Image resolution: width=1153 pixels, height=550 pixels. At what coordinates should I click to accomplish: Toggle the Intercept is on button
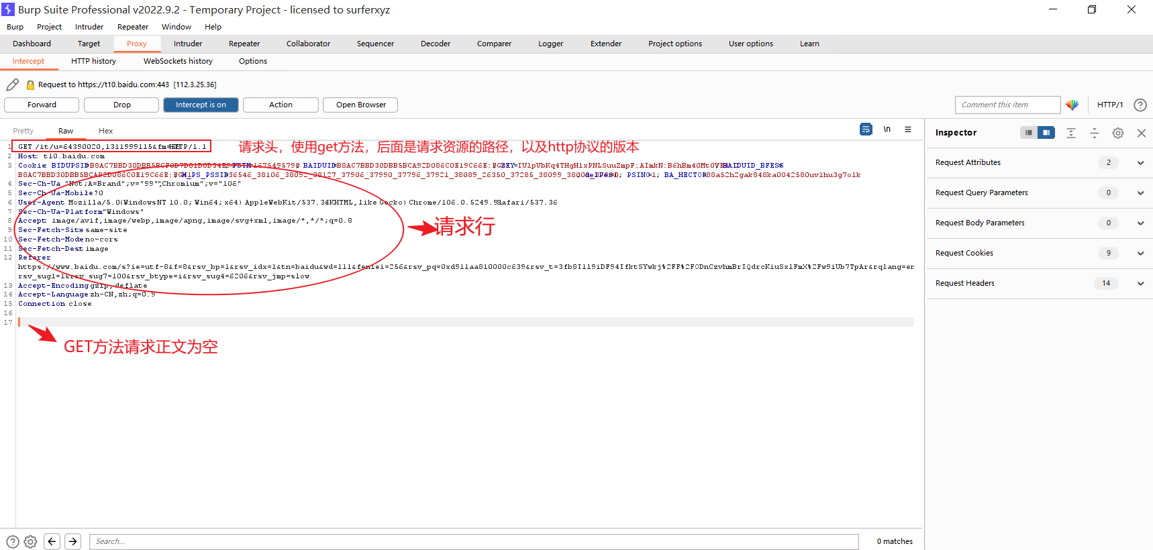coord(201,105)
